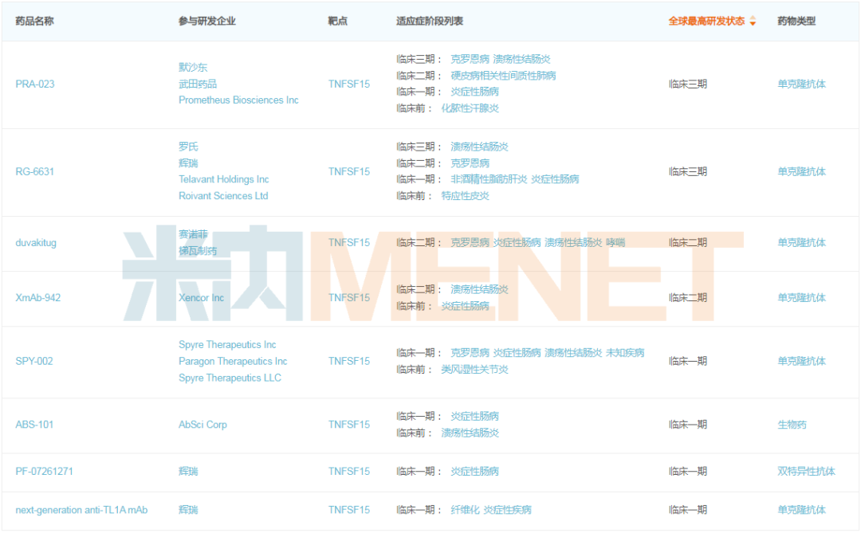Click 辉瑞 in the PF-07261271 row
This screenshot has width=861, height=533.
click(x=188, y=471)
